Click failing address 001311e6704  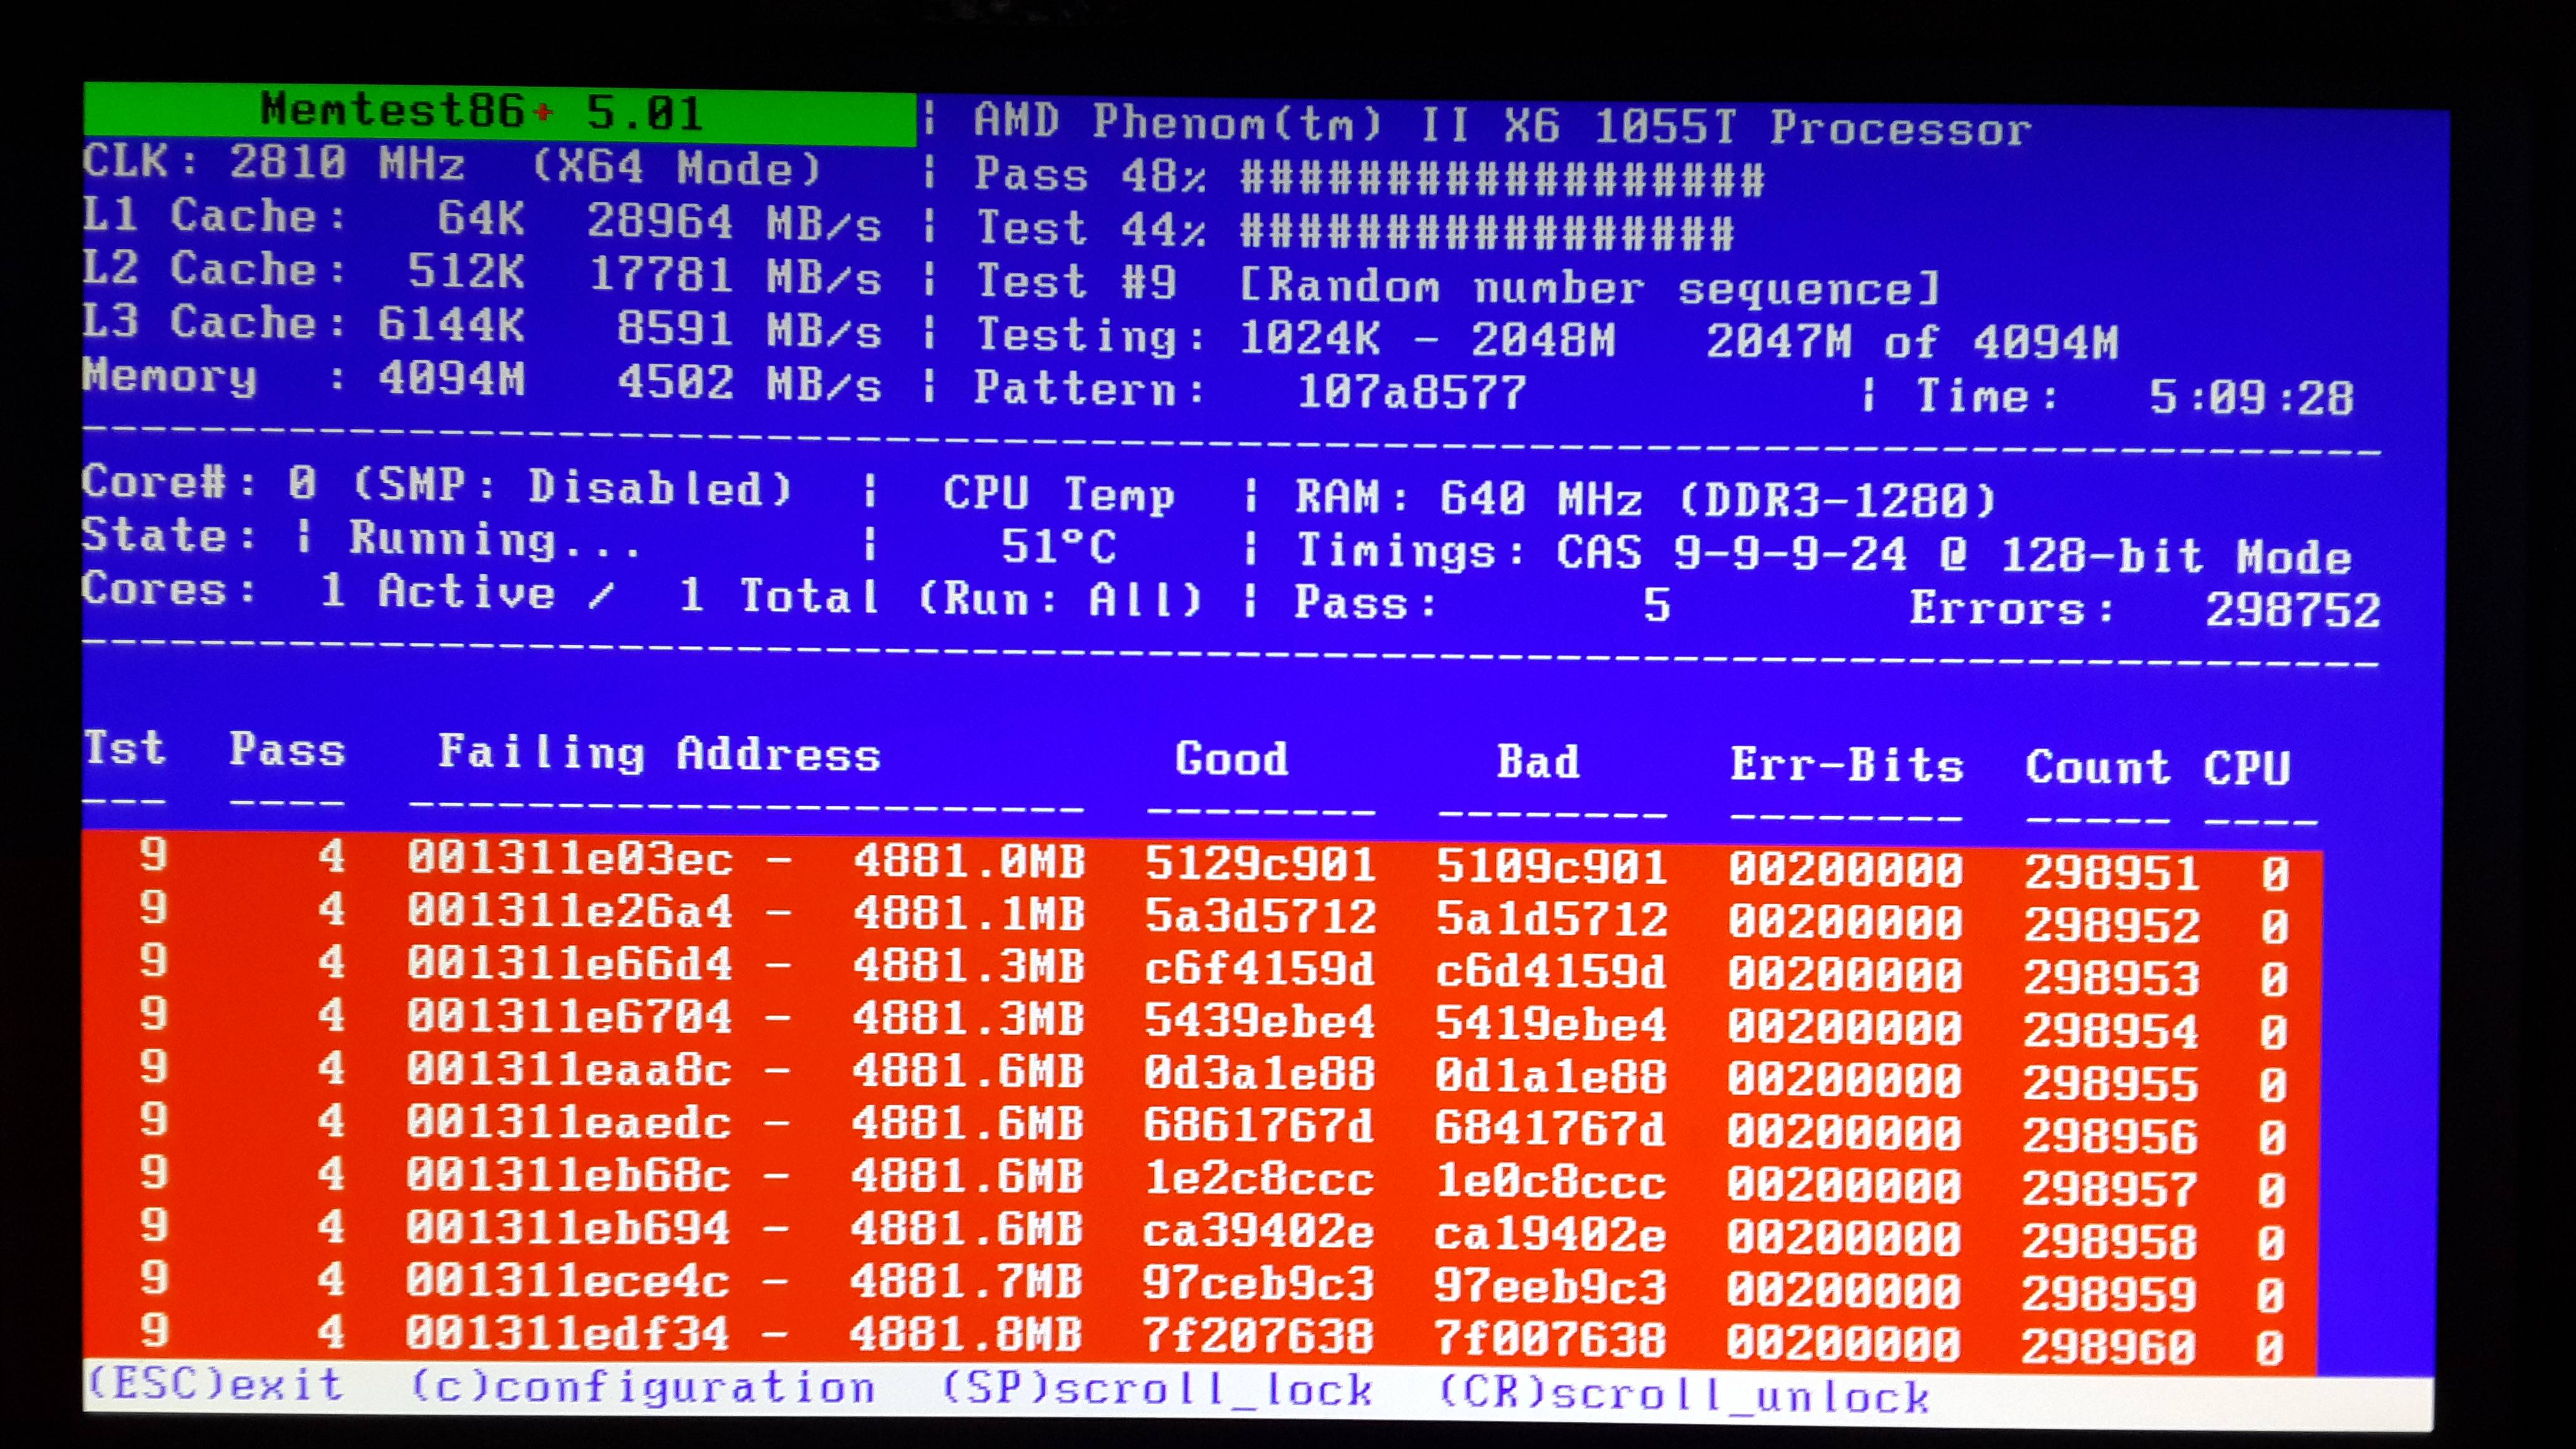[x=569, y=1017]
